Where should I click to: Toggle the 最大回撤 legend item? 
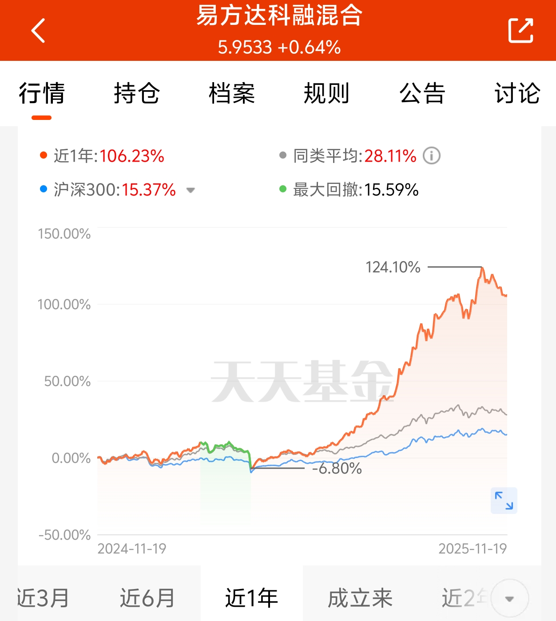[x=349, y=190]
